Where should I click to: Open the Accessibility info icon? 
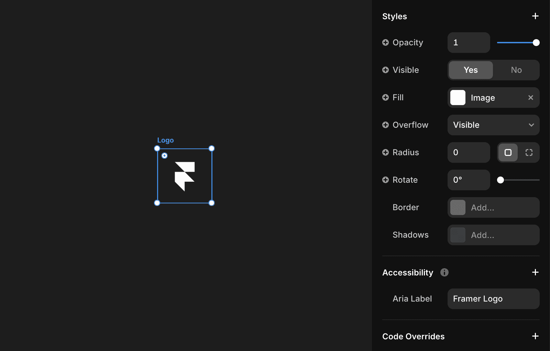click(444, 272)
